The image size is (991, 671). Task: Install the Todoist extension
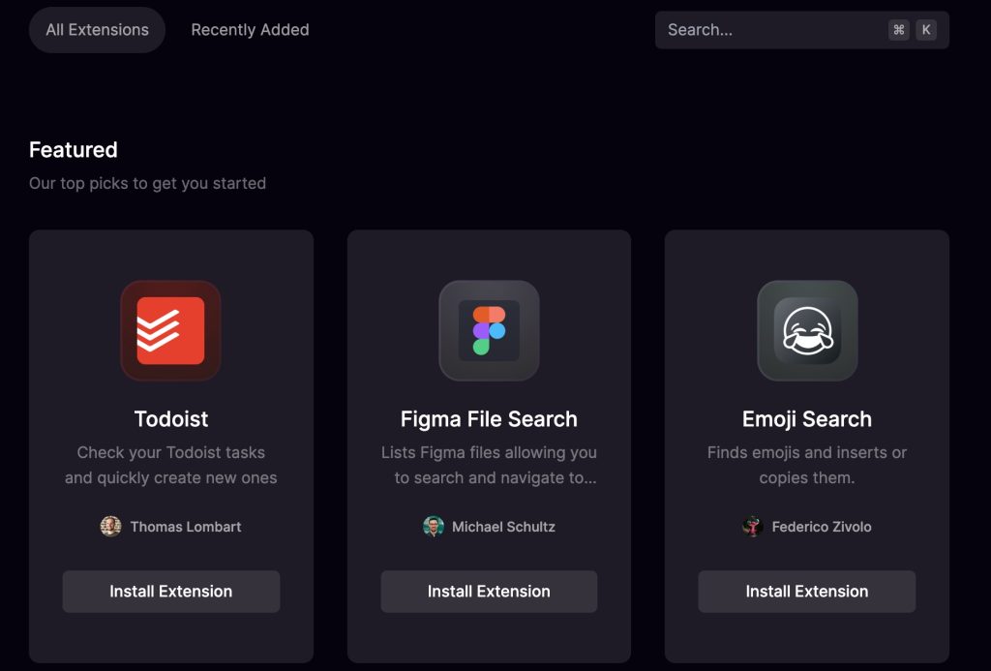[171, 592]
